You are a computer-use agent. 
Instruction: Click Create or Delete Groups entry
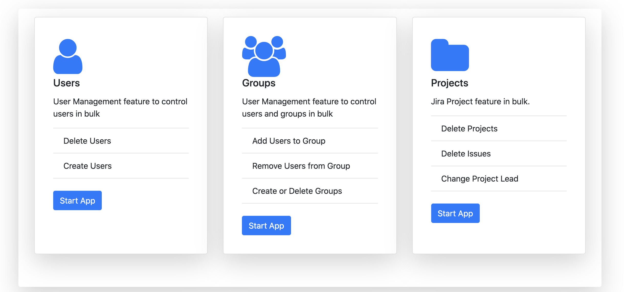click(297, 191)
